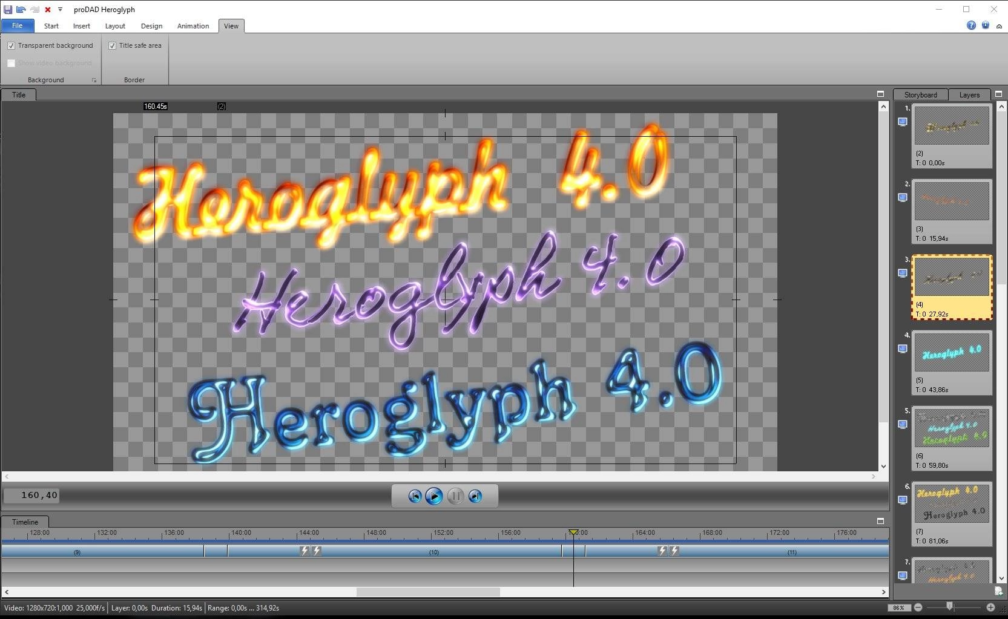The height and width of the screenshot is (619, 1008).
Task: Select the Timeline tab
Action: [25, 522]
